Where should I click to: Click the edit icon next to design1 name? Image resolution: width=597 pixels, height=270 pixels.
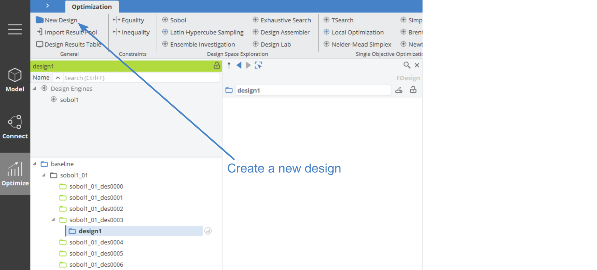[x=399, y=90]
